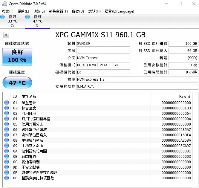Open the 磁碟(D) menu
199x188 pixels.
click(78, 11)
